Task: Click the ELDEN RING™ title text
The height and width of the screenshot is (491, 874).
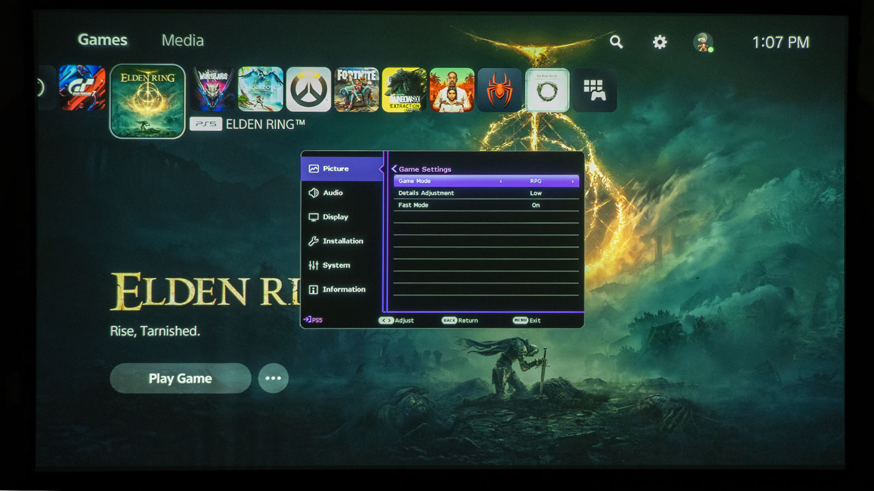Action: [266, 124]
